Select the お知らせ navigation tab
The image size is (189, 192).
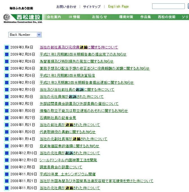tap(100, 17)
